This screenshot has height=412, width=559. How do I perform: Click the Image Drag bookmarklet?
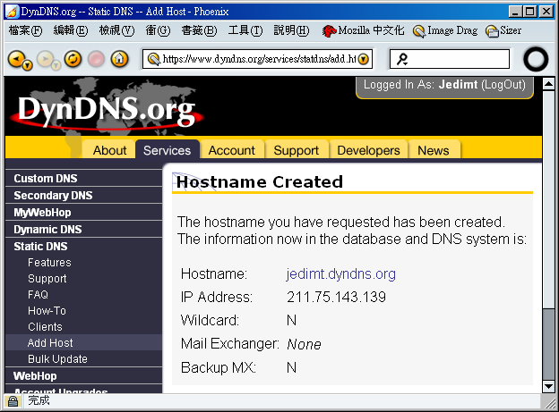(x=445, y=30)
